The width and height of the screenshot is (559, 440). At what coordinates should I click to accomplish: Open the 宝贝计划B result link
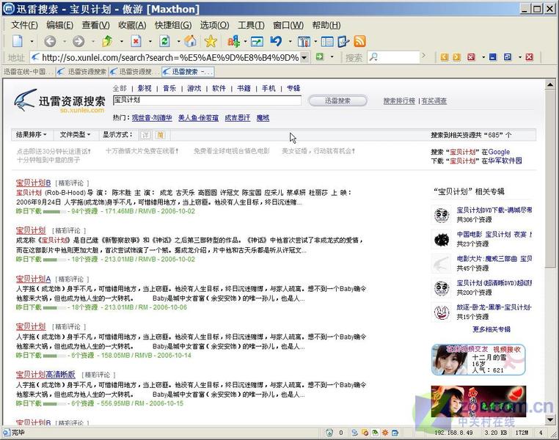[33, 183]
